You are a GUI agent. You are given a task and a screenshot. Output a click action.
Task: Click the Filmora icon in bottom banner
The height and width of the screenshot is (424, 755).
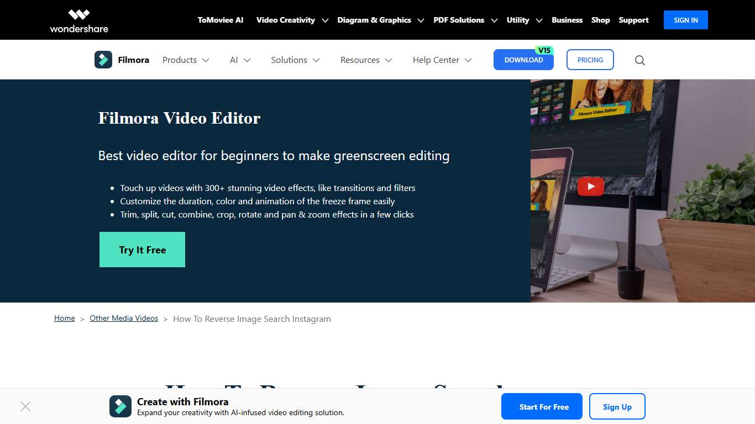120,406
